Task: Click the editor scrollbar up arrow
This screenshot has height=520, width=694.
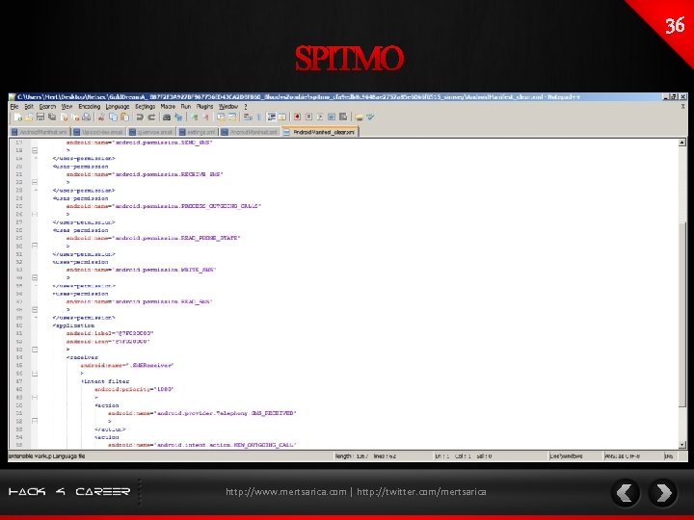Action: tap(682, 143)
